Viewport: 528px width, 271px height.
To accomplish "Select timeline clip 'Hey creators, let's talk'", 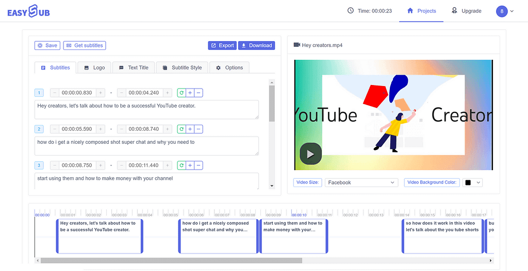I will (x=100, y=236).
